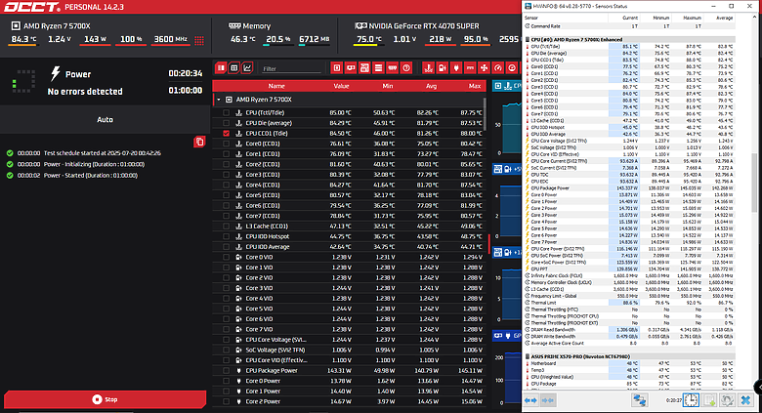This screenshot has height=413, width=762.
Task: Select log entry 'Test schedule started'
Action: tap(83, 153)
